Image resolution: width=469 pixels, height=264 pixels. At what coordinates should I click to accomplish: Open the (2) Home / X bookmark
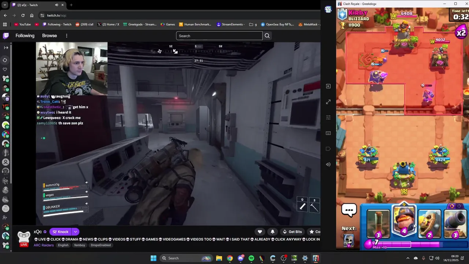click(108, 25)
